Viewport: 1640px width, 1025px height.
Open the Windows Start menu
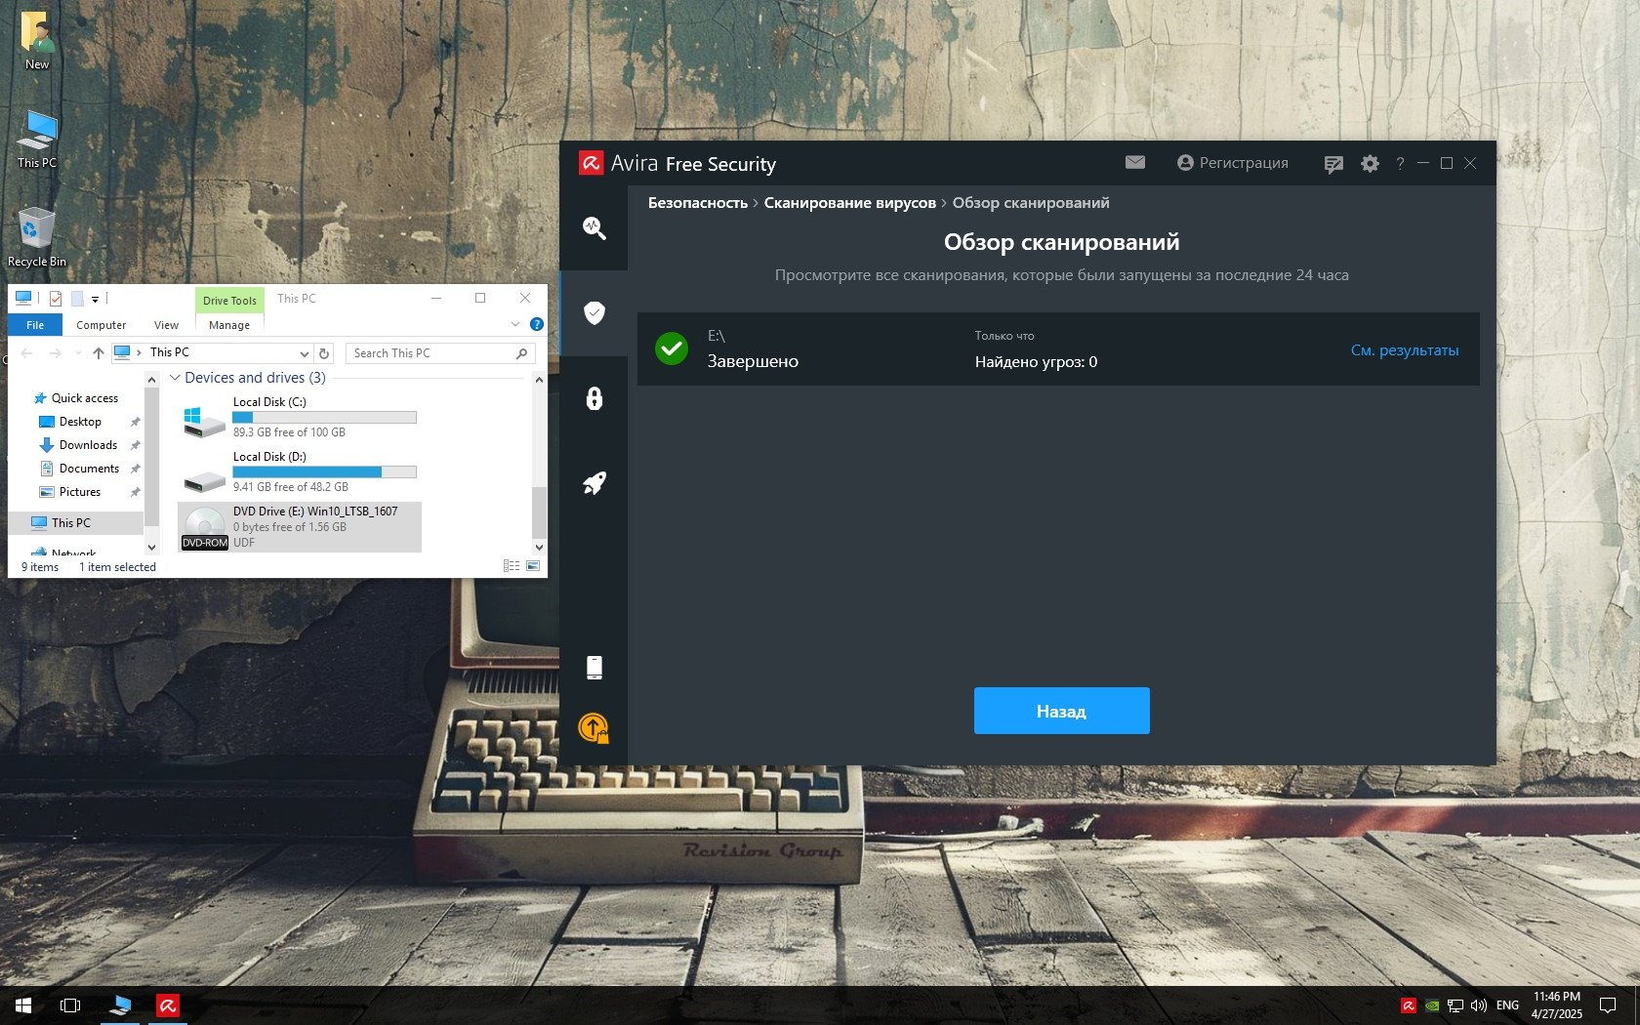pyautogui.click(x=23, y=1005)
